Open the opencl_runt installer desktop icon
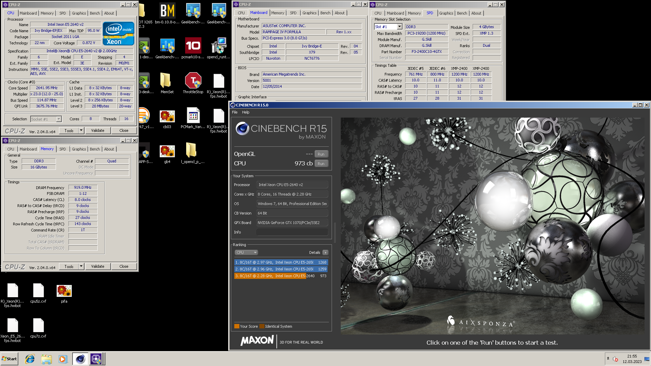Screen dimensions: 651x366 coord(219,48)
